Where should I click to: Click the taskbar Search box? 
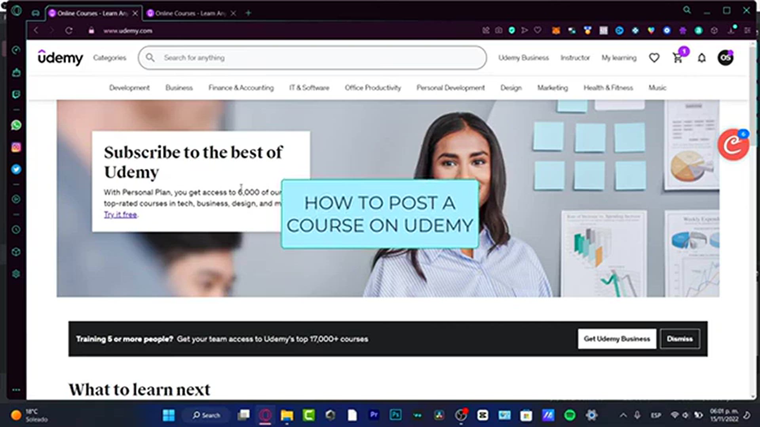[x=206, y=415]
